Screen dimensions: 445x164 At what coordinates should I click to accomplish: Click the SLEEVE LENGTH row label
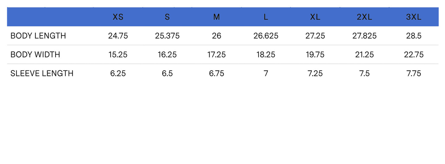click(42, 74)
